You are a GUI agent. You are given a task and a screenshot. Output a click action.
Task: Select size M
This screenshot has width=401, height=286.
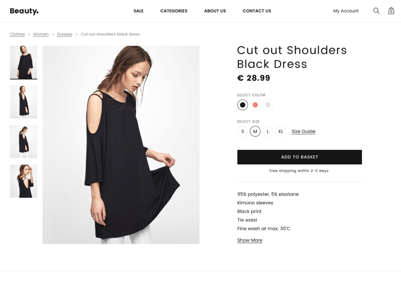point(255,132)
